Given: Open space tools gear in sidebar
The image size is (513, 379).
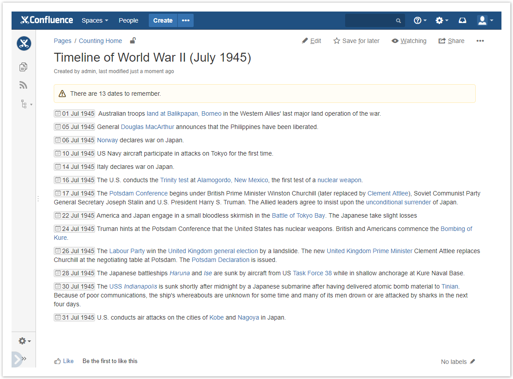Looking at the screenshot, I should click(24, 341).
